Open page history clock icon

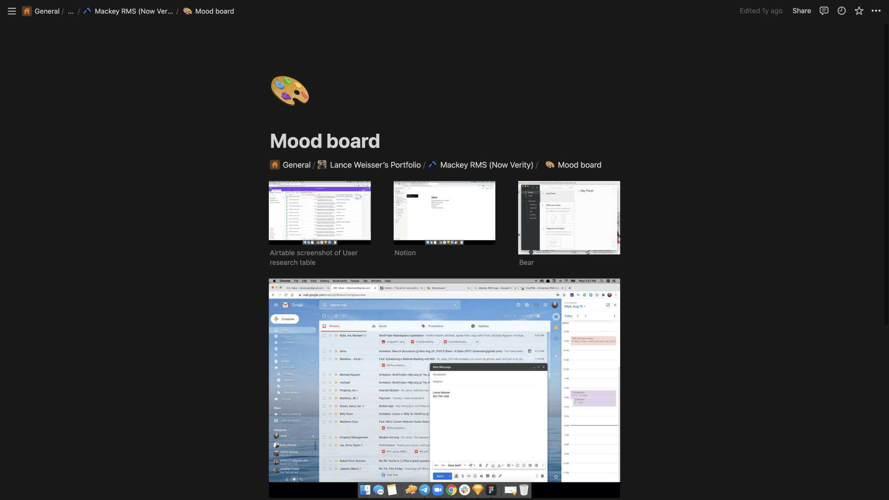841,11
